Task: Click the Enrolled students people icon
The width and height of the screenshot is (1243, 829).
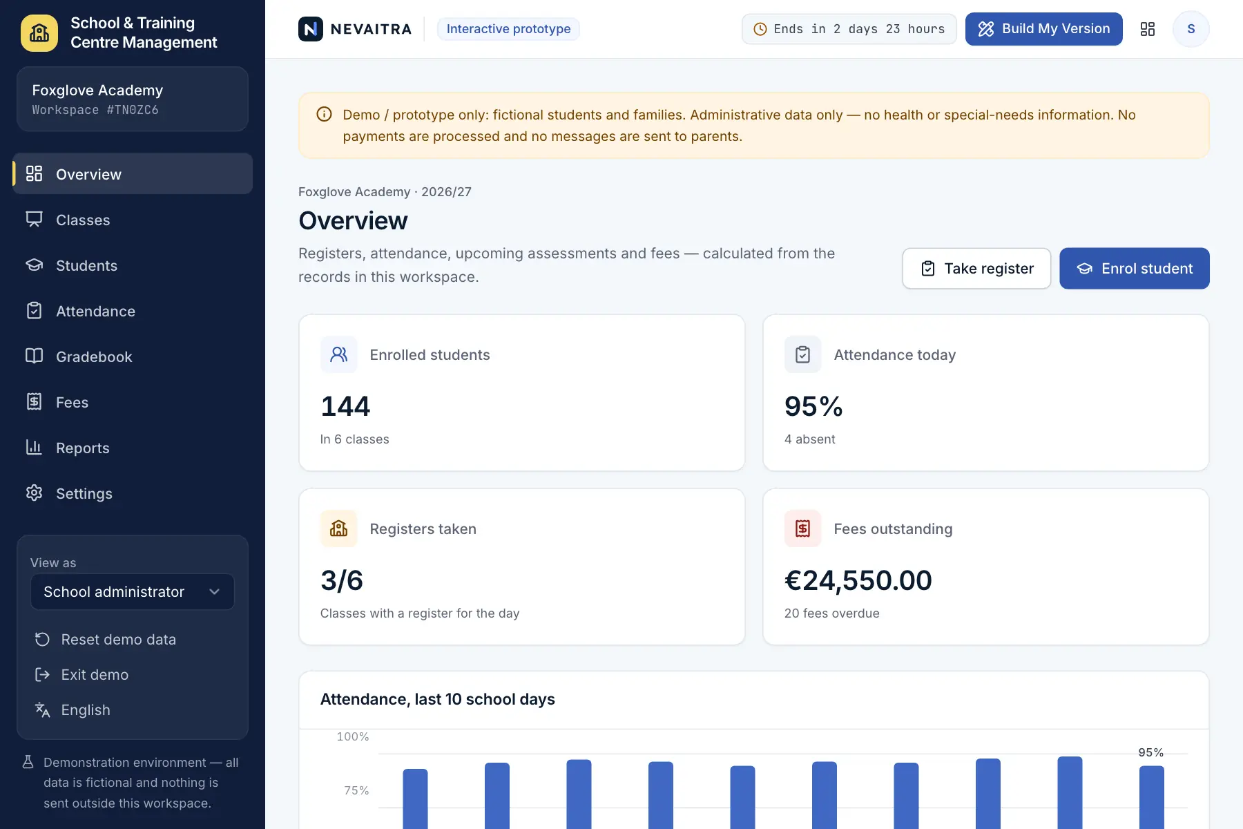Action: [339, 354]
